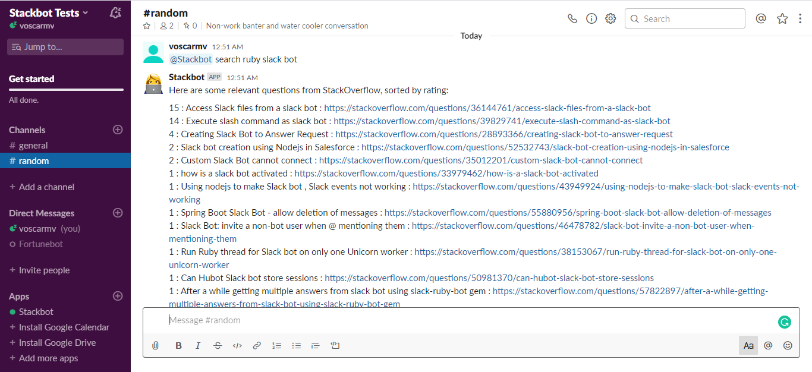Browse apps with Apps plus icon
The image size is (812, 372).
tap(118, 296)
